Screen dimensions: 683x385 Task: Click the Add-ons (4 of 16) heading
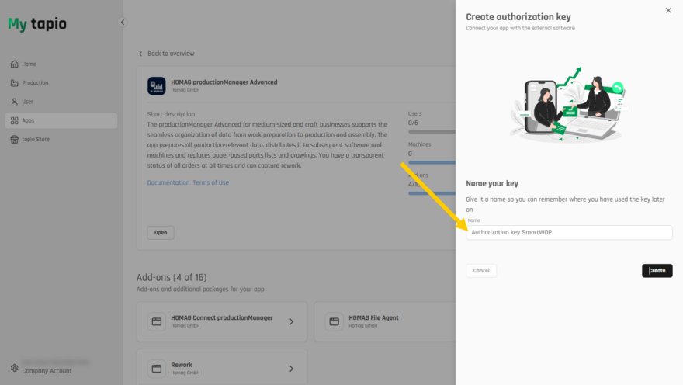(172, 277)
